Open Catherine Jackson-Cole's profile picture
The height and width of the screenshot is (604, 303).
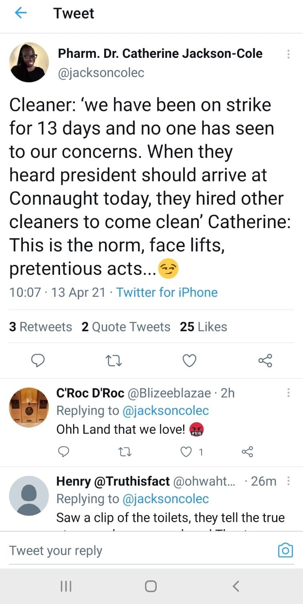[x=29, y=62]
